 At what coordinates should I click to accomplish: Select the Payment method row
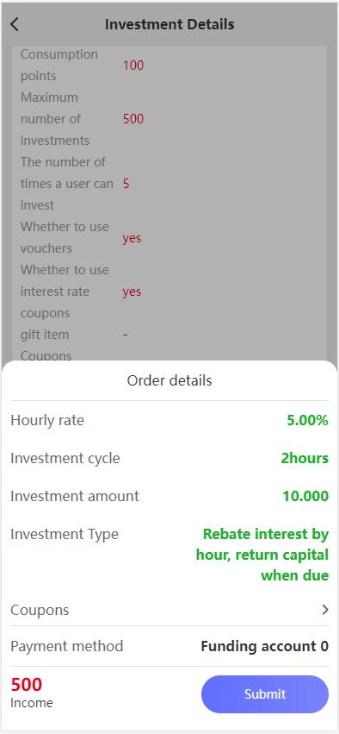[169, 647]
